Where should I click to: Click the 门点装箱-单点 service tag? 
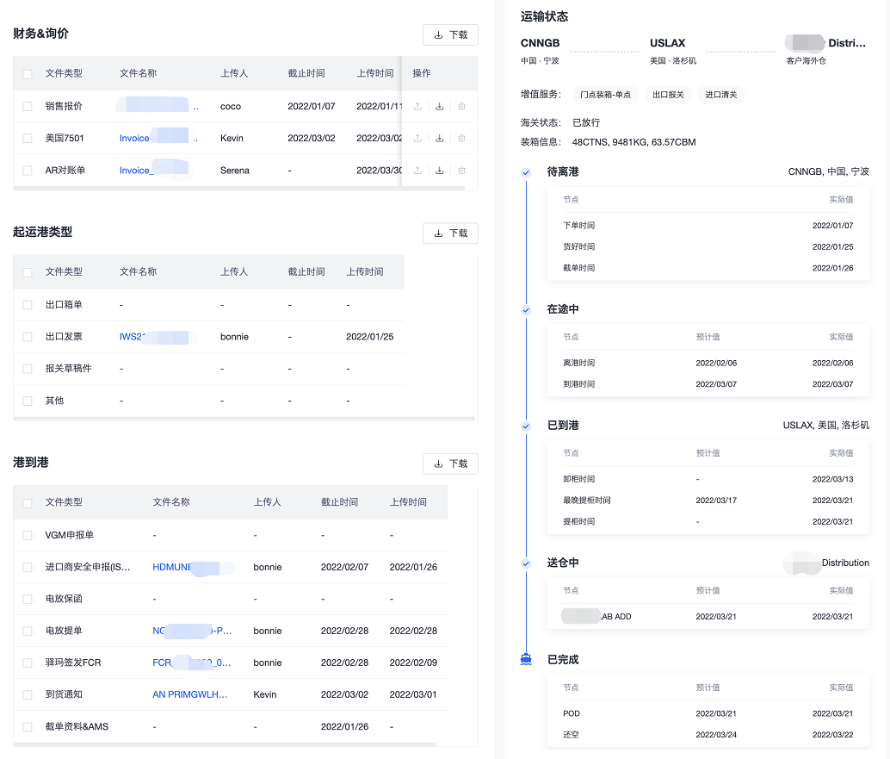click(x=605, y=95)
